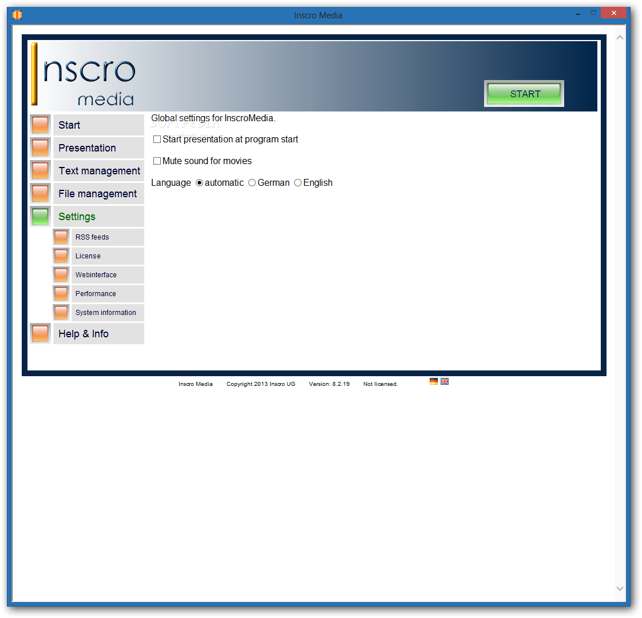Close the Inscro Media window

point(613,13)
